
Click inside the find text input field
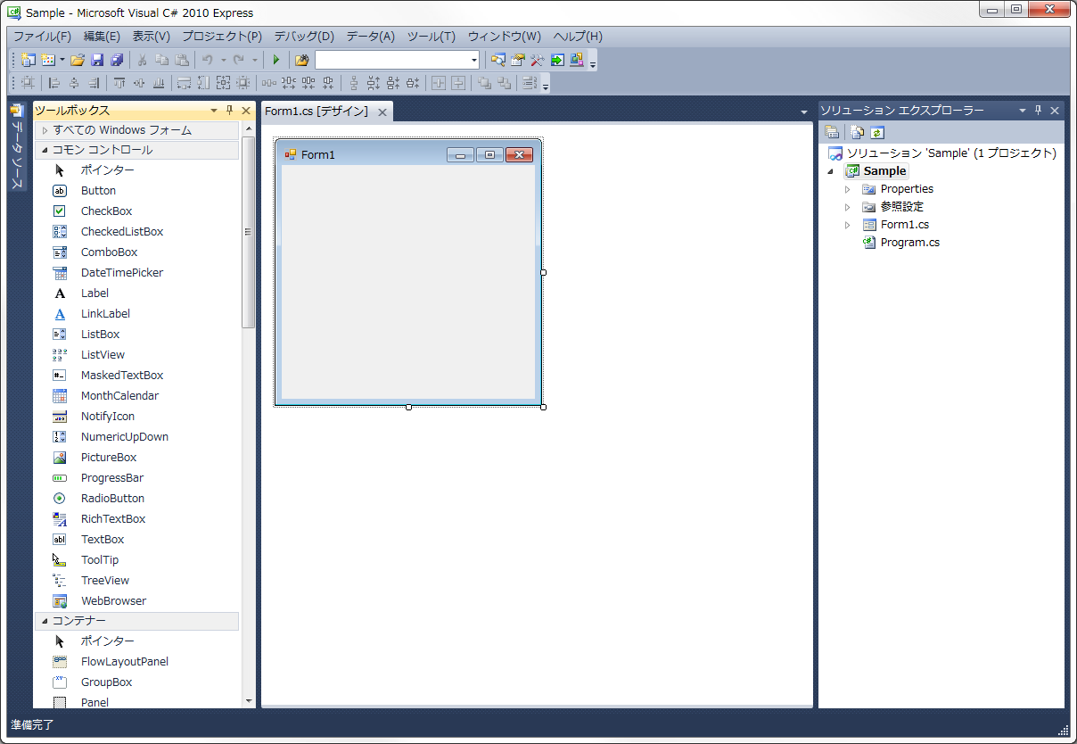pos(392,60)
